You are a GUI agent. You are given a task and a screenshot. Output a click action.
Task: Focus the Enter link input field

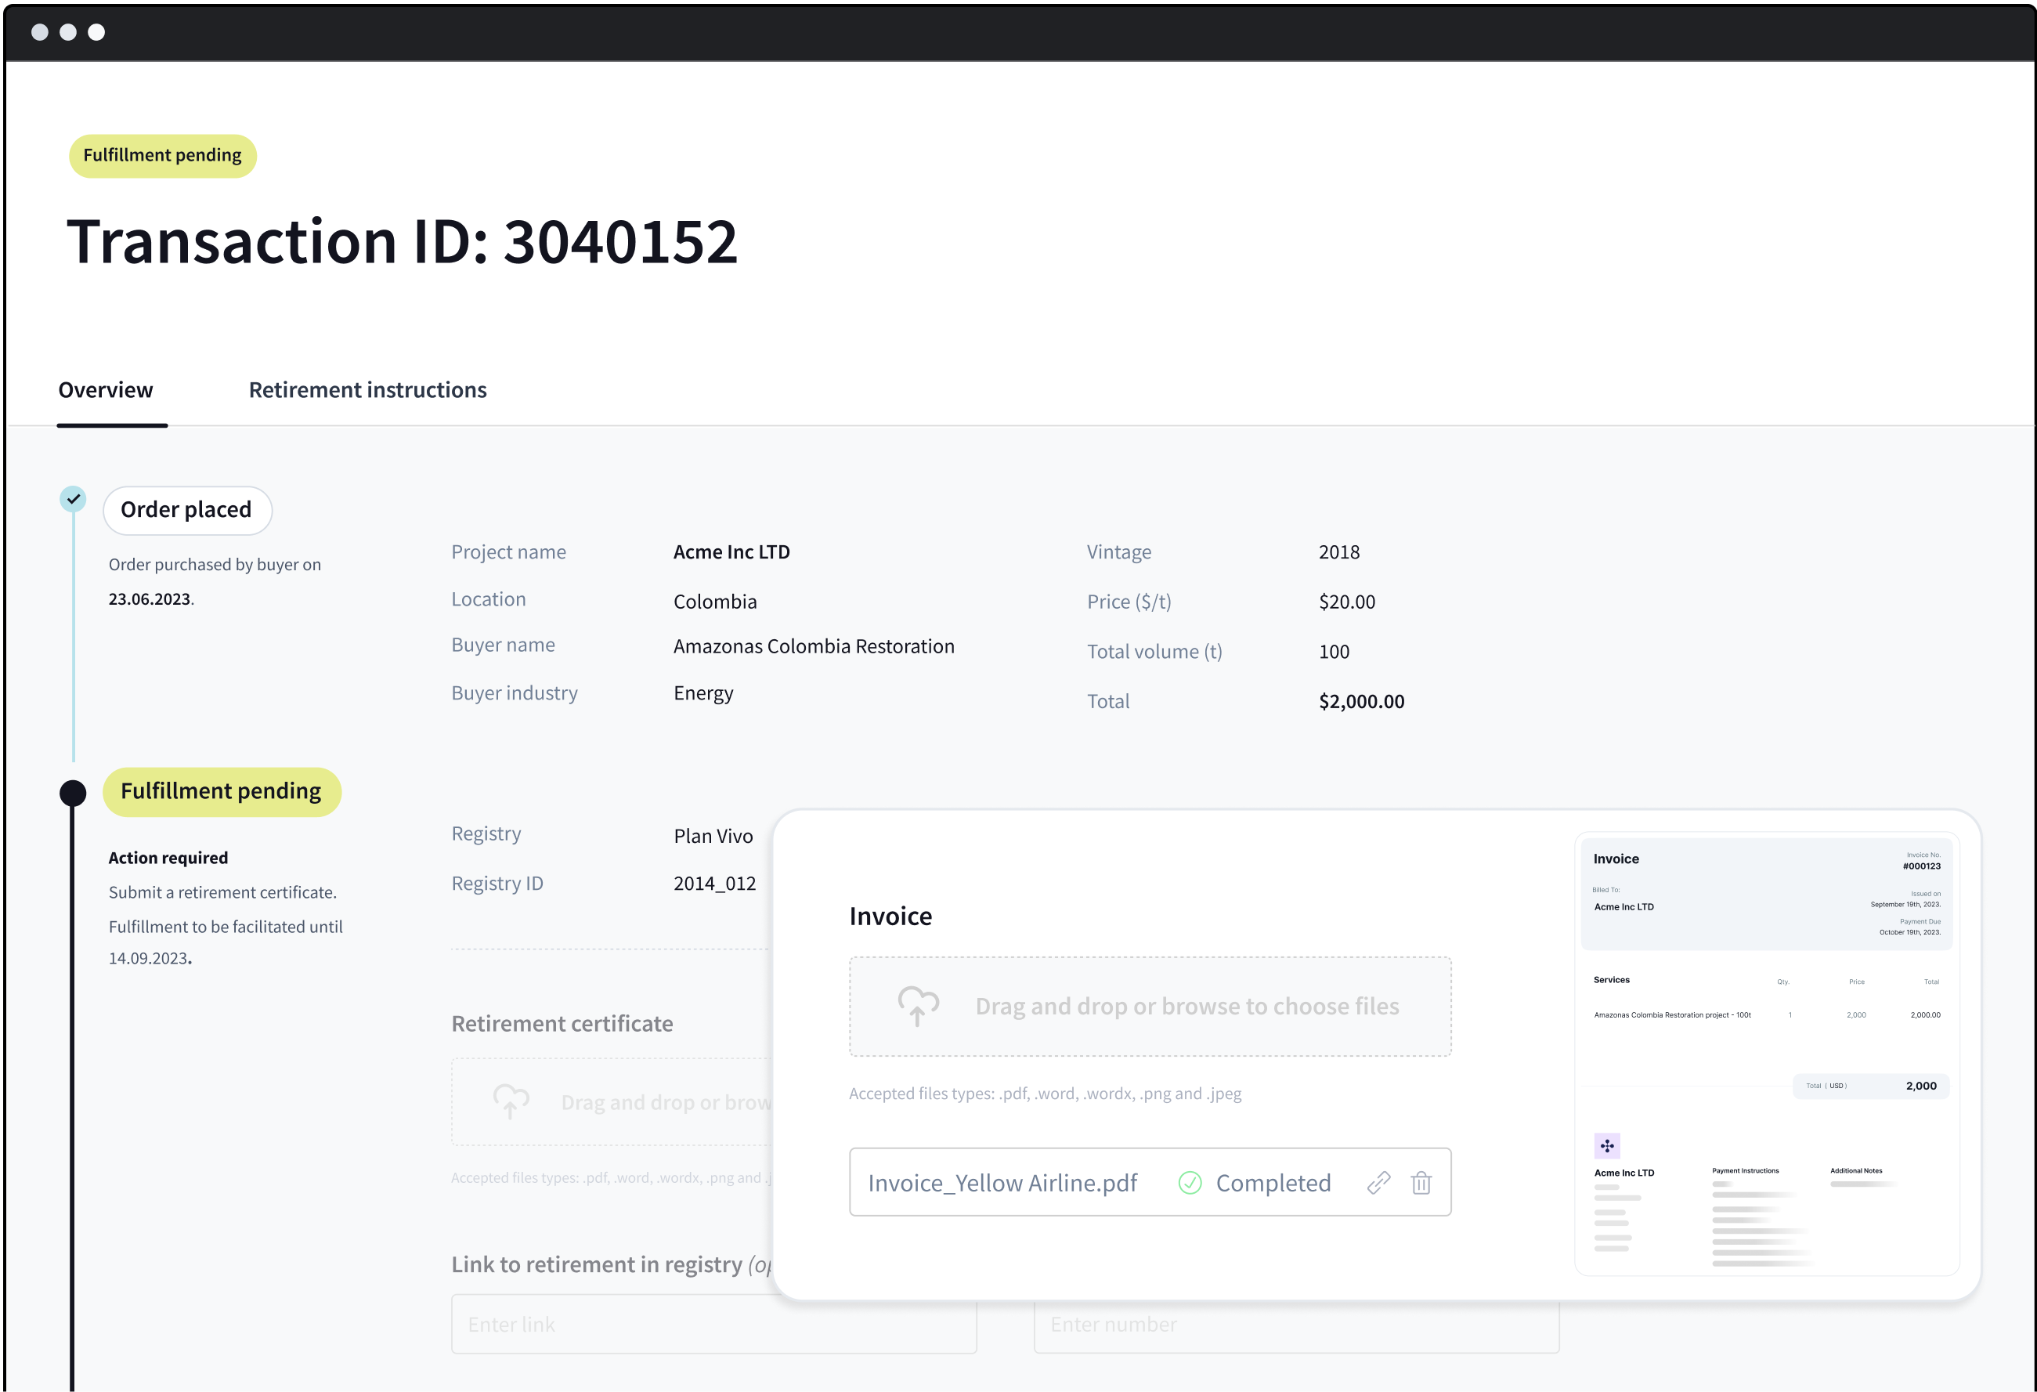pos(713,1325)
